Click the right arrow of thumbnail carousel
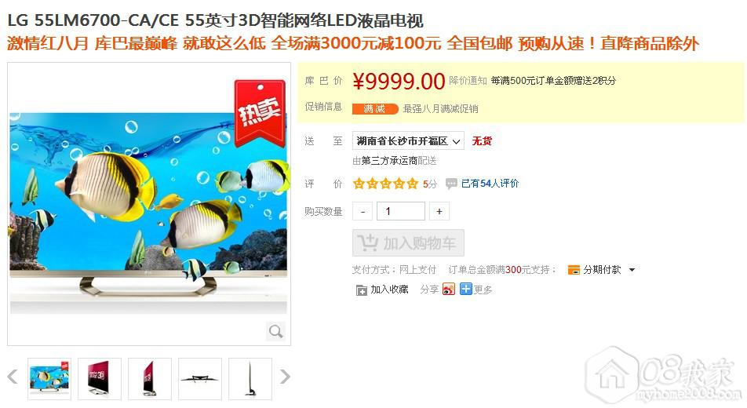The height and width of the screenshot is (408, 747). (284, 377)
